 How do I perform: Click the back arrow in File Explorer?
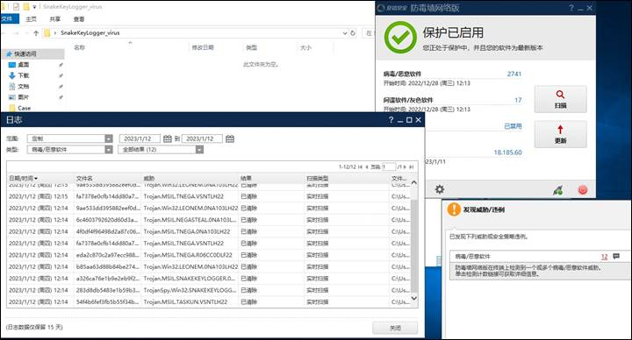pyautogui.click(x=4, y=33)
